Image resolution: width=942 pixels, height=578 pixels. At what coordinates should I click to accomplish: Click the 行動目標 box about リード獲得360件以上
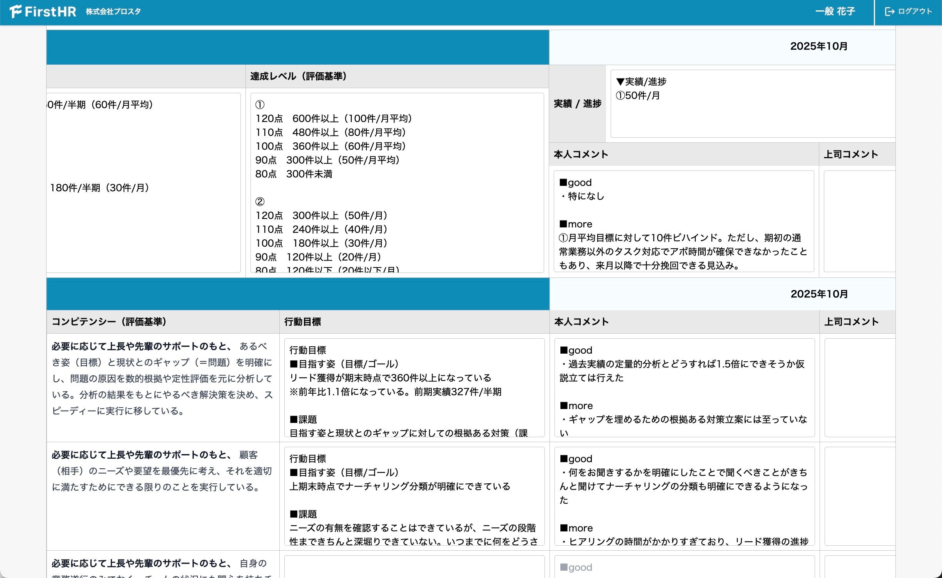[414, 388]
